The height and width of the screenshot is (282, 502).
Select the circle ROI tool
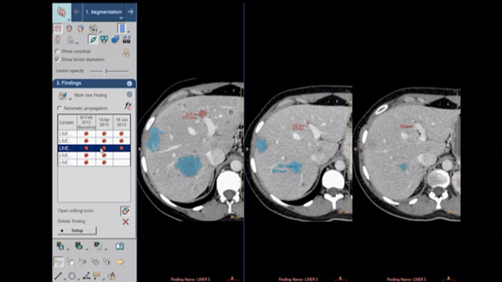(72, 276)
